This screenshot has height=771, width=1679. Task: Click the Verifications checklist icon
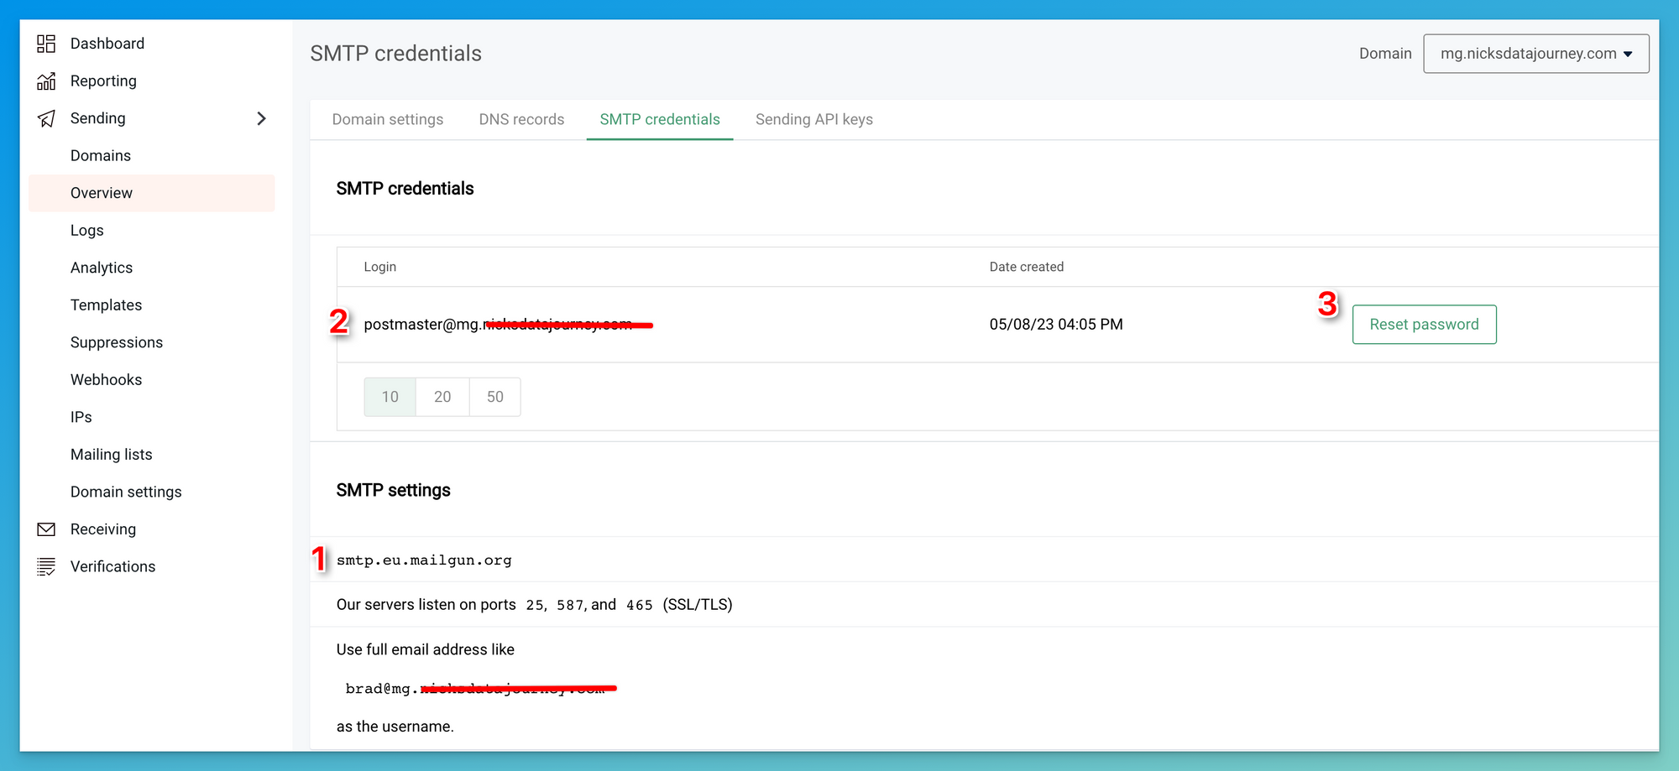click(x=46, y=566)
